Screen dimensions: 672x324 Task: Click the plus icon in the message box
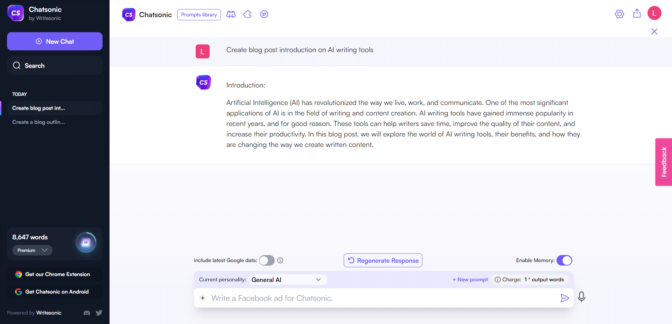tap(203, 298)
